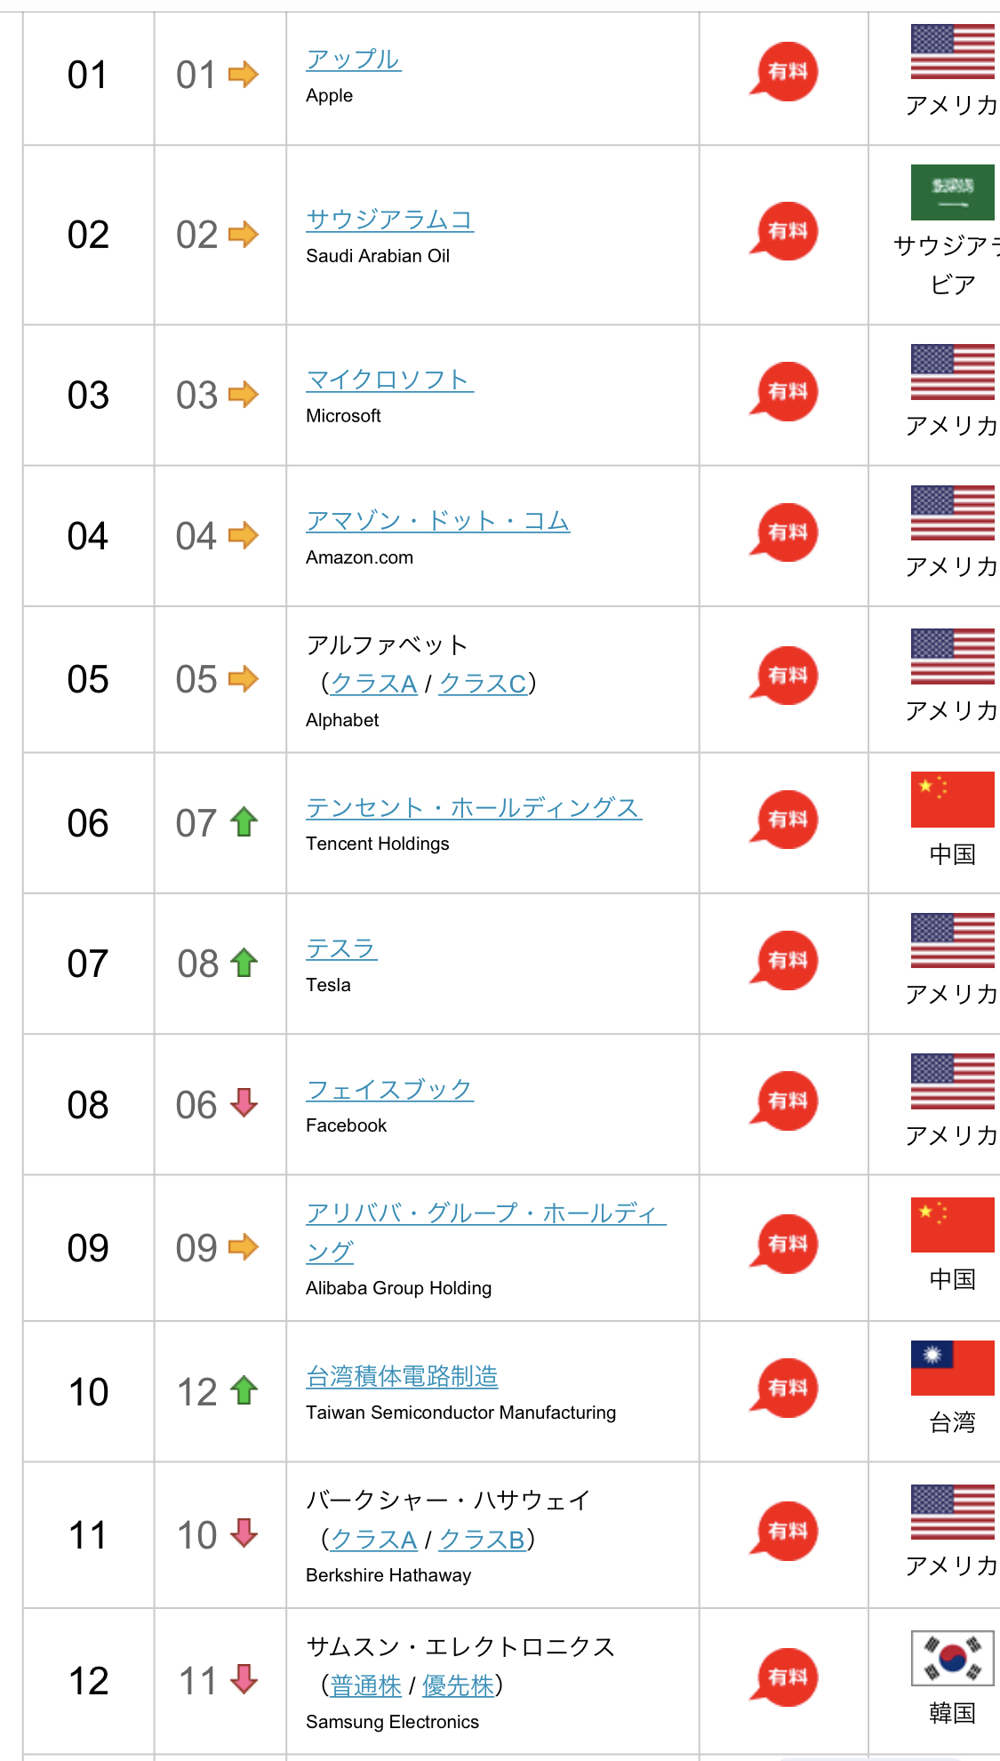Click the South Korea flag icon
1000x1761 pixels.
click(952, 1658)
